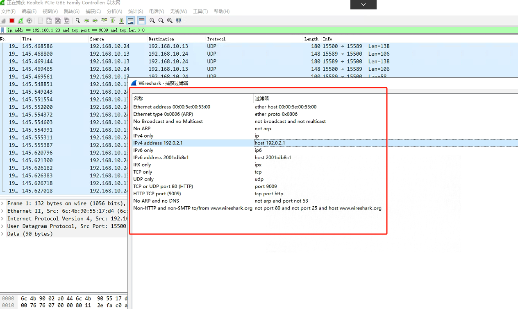Select 'Ethernet type 0x0806 (ARP)' filter name

(163, 114)
